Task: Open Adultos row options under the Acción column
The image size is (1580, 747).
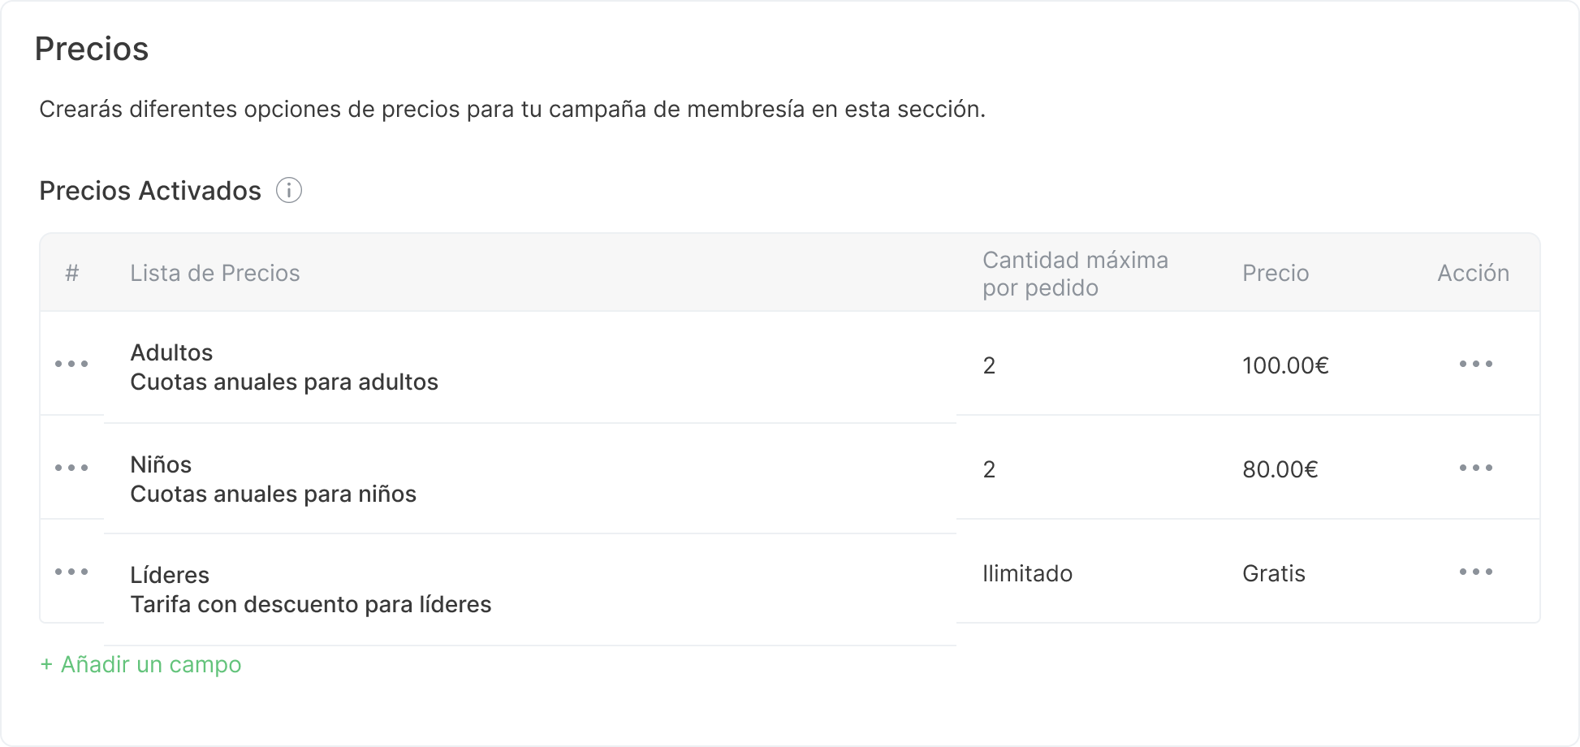Action: pos(1476,364)
